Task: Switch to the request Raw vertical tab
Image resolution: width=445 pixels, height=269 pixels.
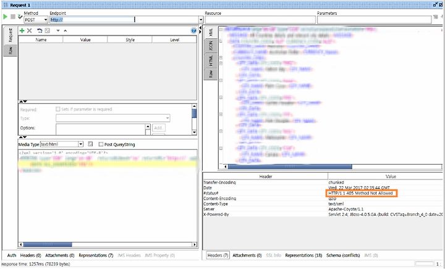Action: 11,51
